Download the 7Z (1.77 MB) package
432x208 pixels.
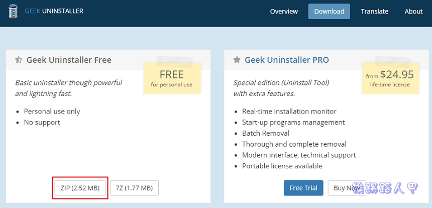tap(134, 188)
